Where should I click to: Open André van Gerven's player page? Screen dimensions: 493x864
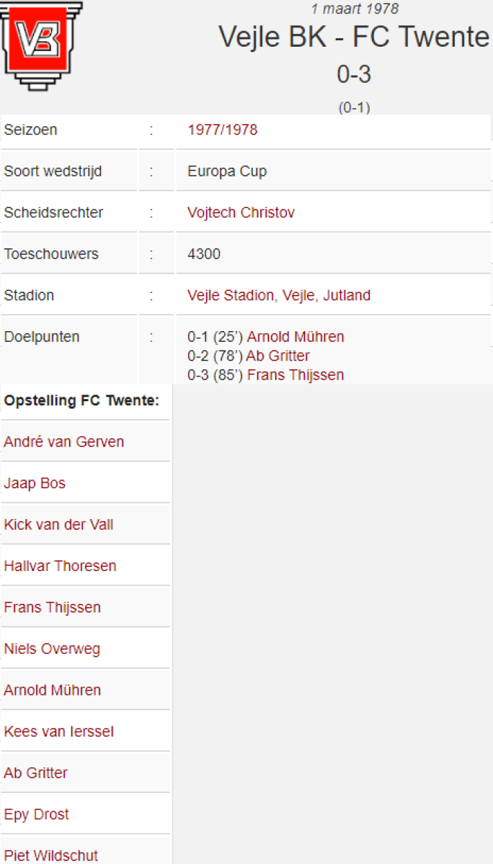click(x=63, y=442)
